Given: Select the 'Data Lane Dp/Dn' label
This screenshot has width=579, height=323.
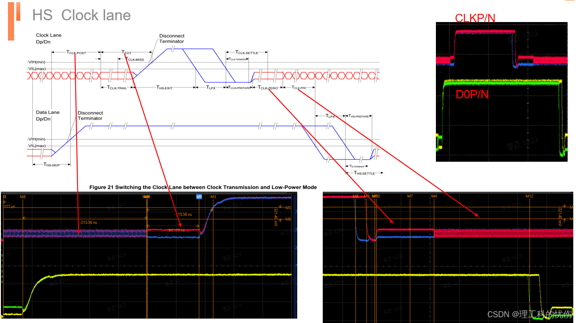Looking at the screenshot, I should coord(48,115).
